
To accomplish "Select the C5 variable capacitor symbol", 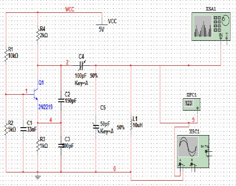I will click(96, 127).
